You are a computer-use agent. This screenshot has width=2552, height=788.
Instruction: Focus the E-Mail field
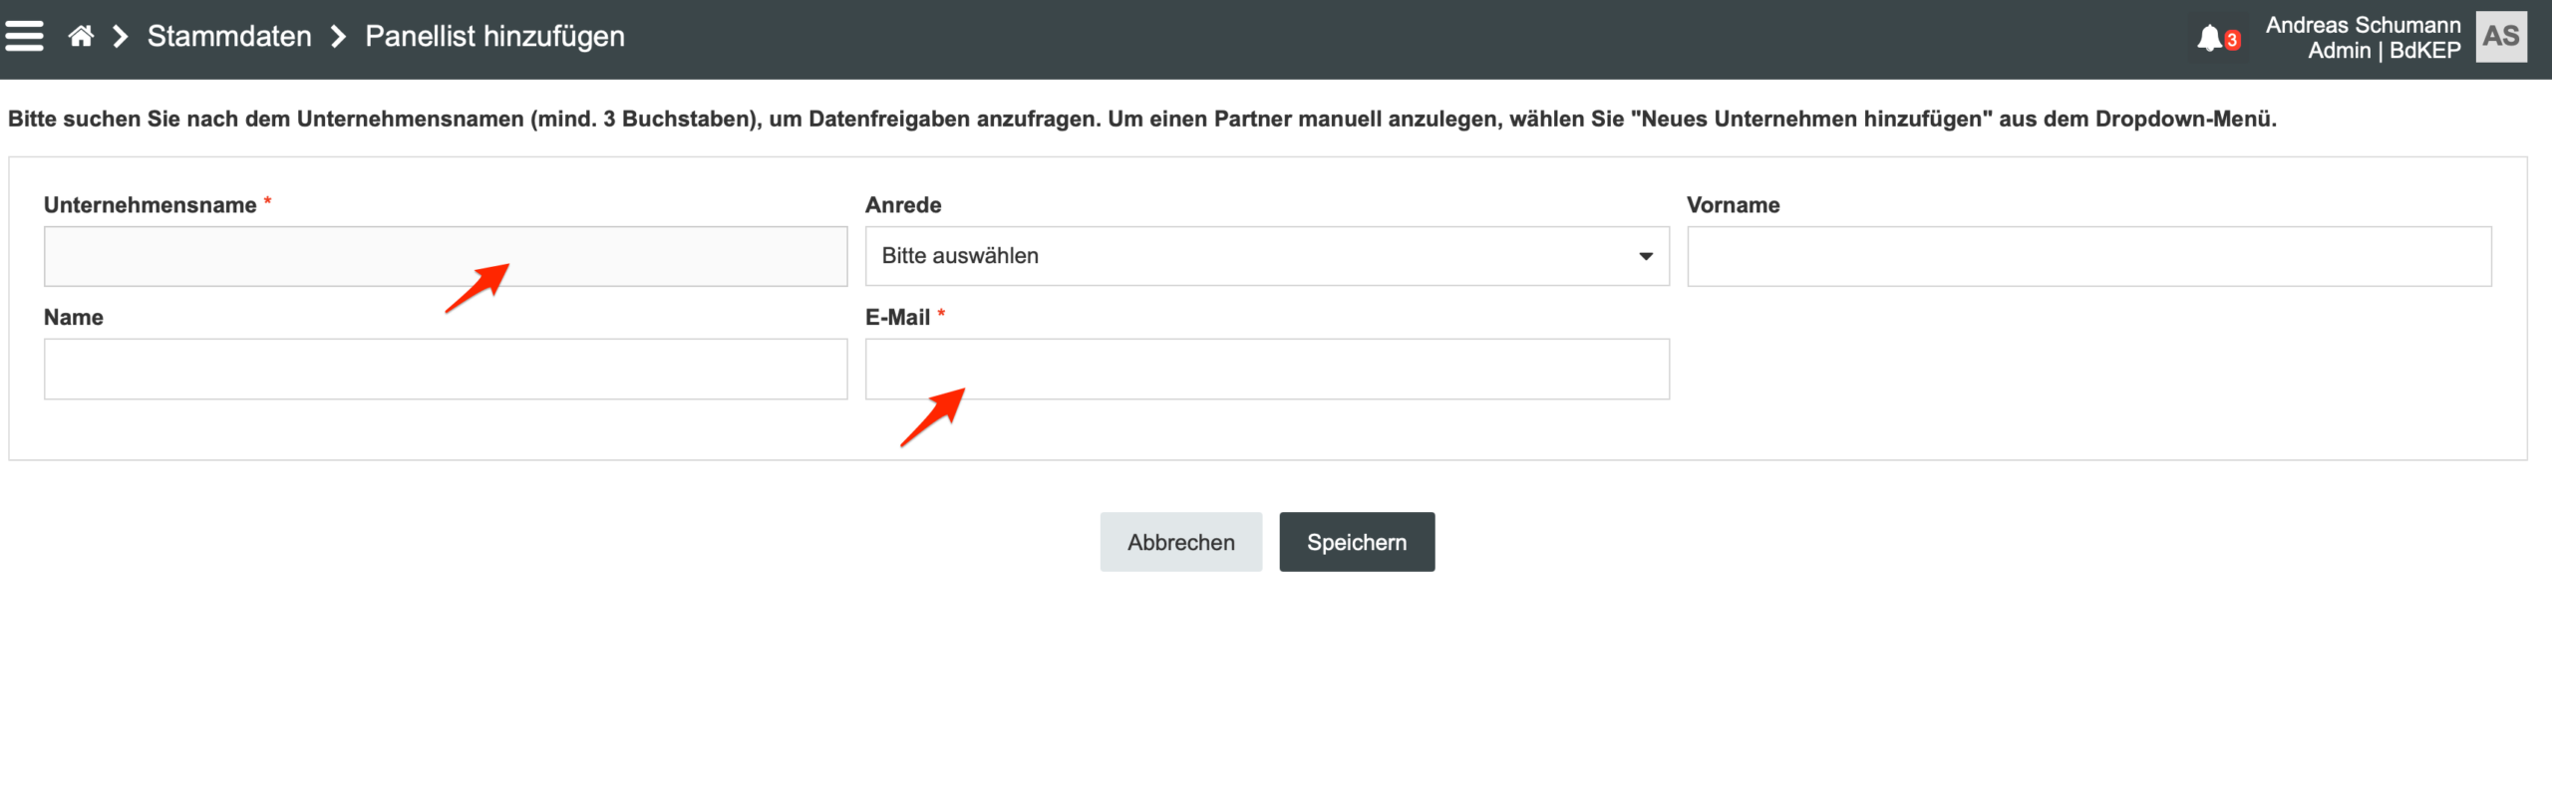1267,369
